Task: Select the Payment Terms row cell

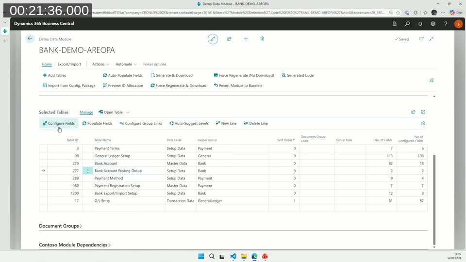Action: (129, 148)
